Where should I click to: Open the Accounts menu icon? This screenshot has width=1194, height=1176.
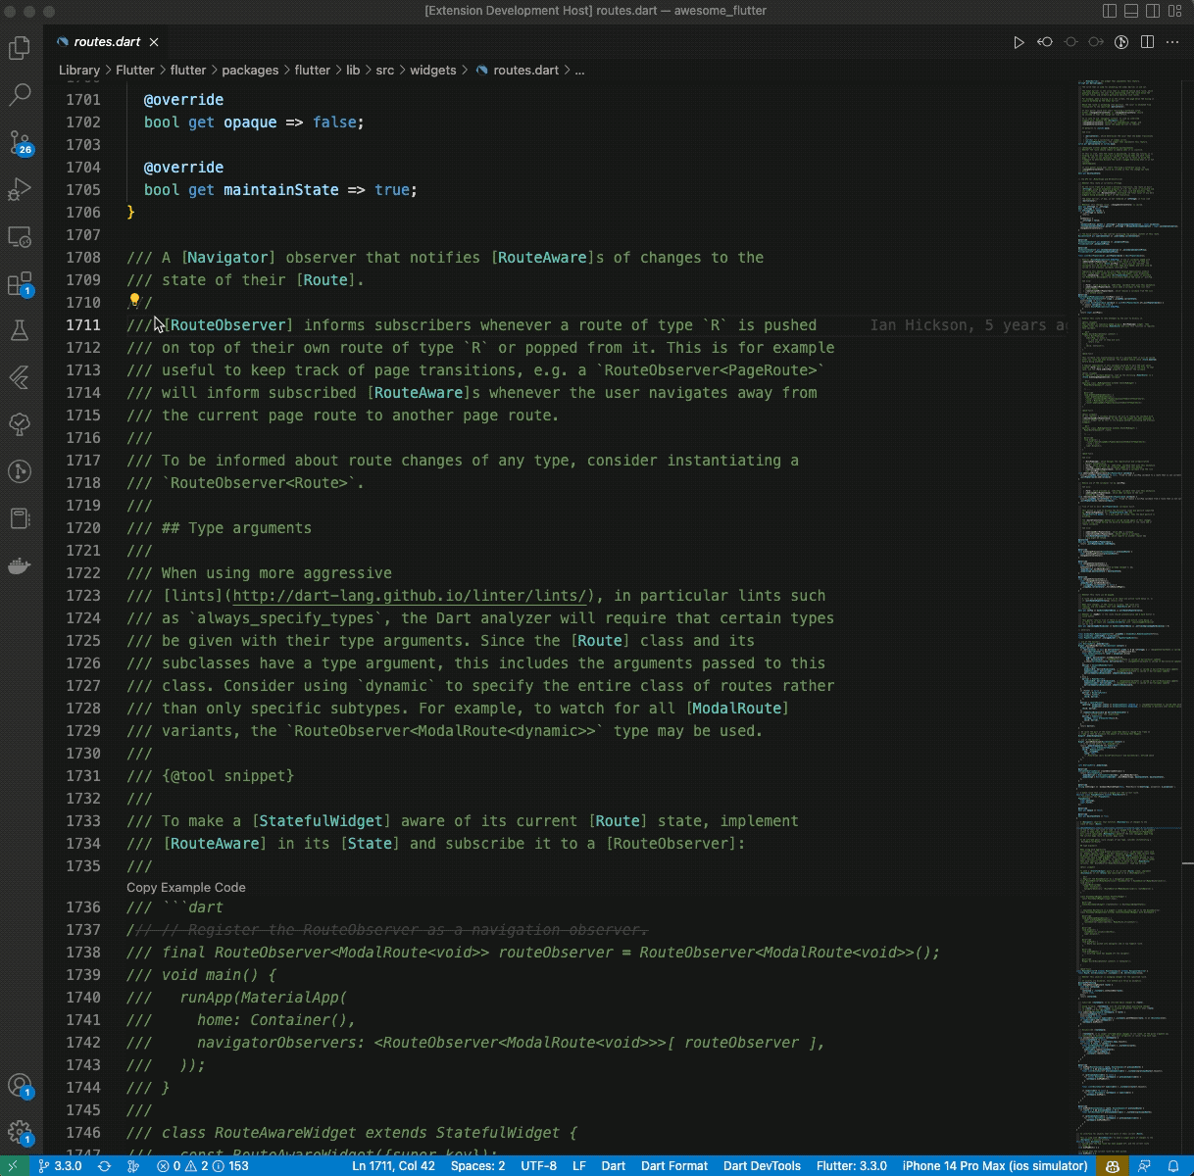pos(20,1085)
